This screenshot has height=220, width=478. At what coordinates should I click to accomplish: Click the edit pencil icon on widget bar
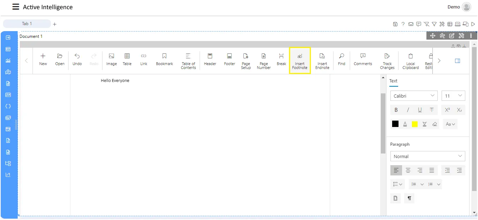(x=452, y=36)
